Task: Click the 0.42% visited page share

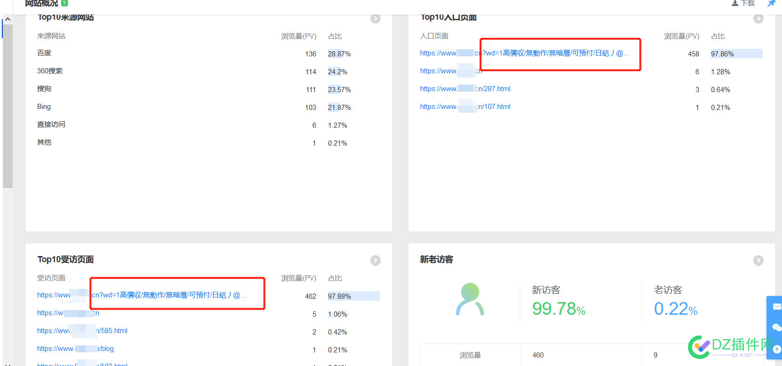Action: 337,332
